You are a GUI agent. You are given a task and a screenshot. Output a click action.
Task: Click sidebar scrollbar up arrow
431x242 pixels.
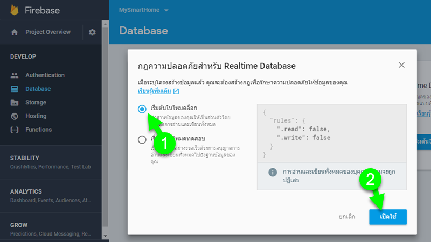pos(105,24)
